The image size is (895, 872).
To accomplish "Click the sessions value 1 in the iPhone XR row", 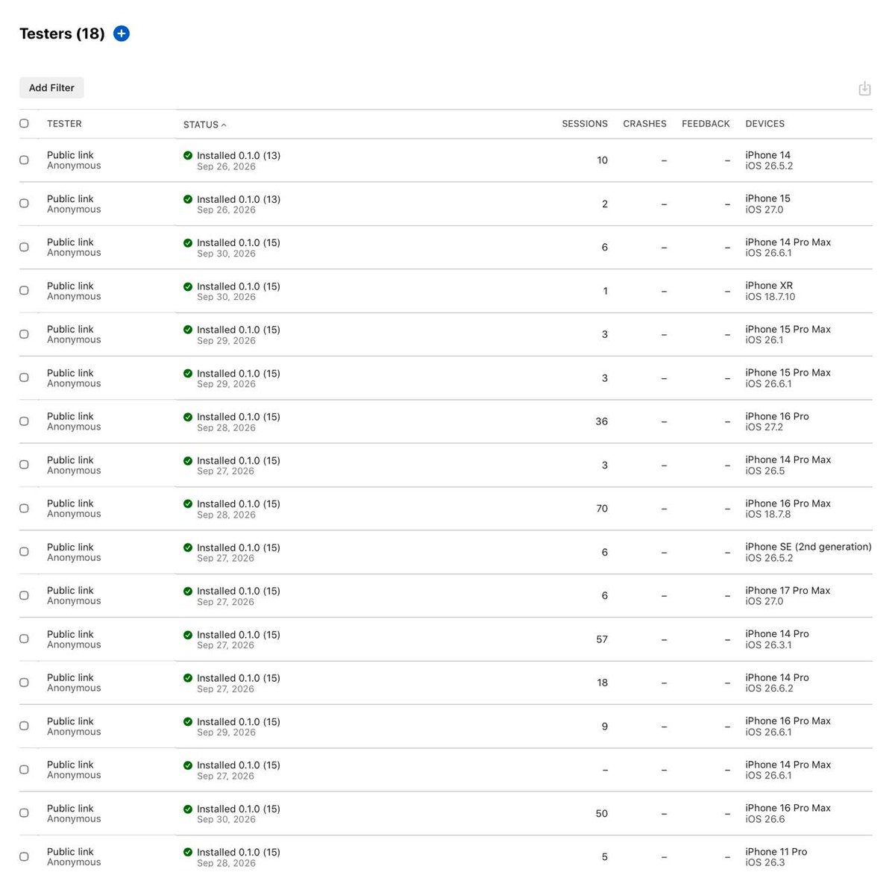I will (605, 291).
